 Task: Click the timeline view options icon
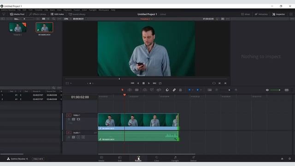click(x=210, y=90)
